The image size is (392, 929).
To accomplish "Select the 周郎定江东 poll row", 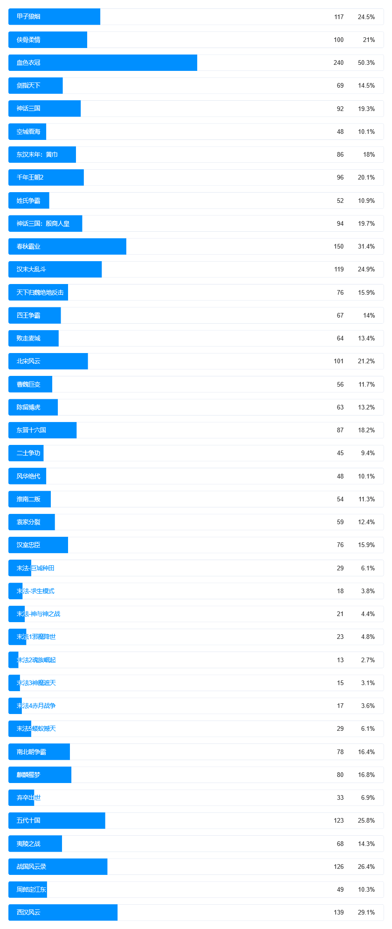I will coord(31,889).
